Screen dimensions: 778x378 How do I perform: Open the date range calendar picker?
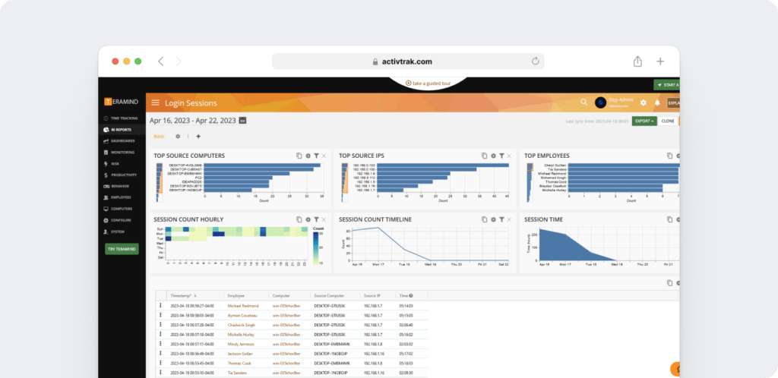click(x=242, y=120)
